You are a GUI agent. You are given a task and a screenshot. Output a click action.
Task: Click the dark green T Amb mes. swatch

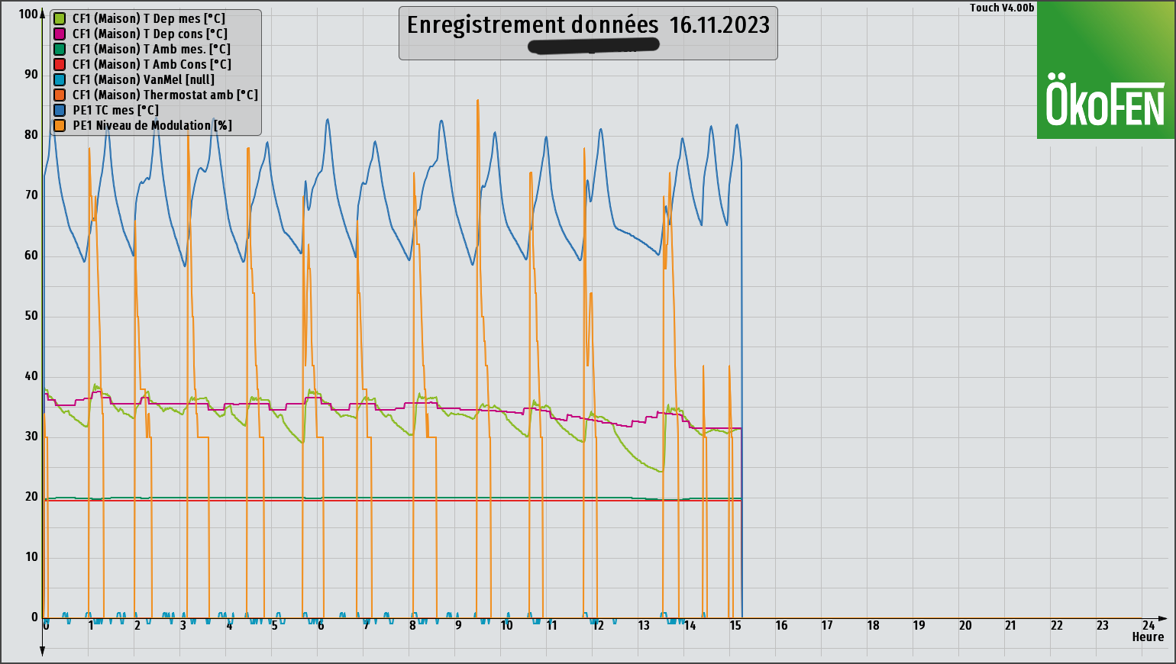[59, 50]
